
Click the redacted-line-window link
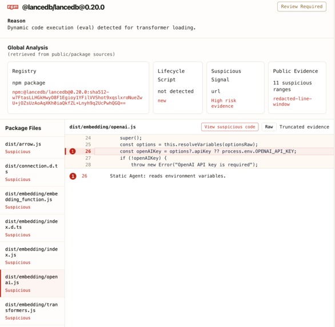(x=292, y=102)
